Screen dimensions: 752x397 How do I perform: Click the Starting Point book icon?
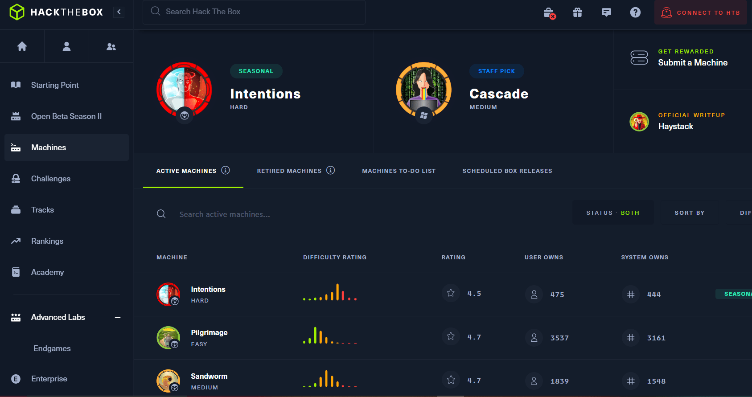[x=16, y=85]
